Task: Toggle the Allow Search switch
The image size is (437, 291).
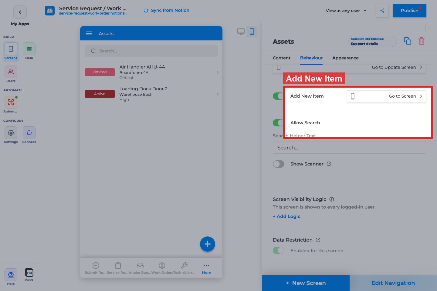Action: pos(278,123)
